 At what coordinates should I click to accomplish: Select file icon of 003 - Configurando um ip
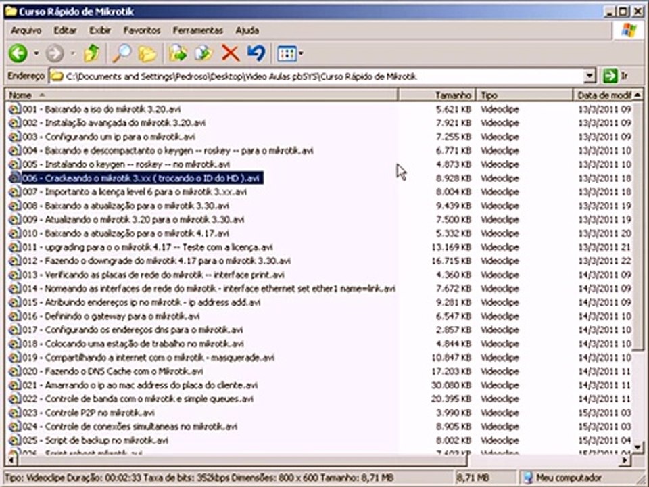14,137
